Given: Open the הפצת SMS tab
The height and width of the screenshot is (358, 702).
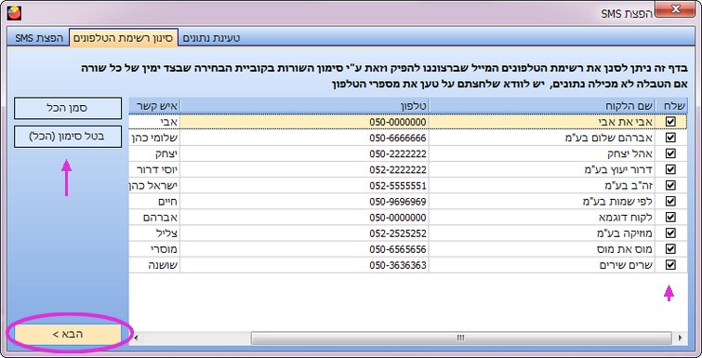Looking at the screenshot, I should [x=38, y=37].
